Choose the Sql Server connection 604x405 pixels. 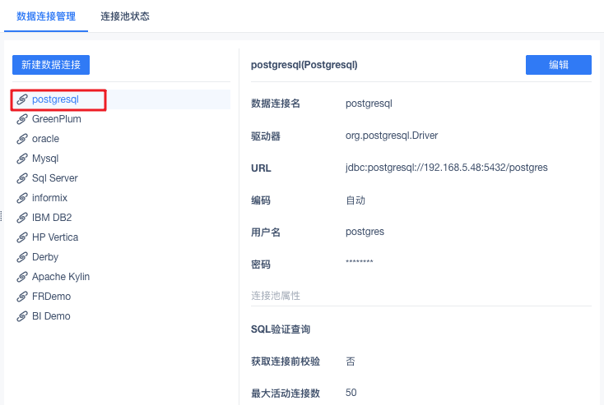pyautogui.click(x=54, y=178)
